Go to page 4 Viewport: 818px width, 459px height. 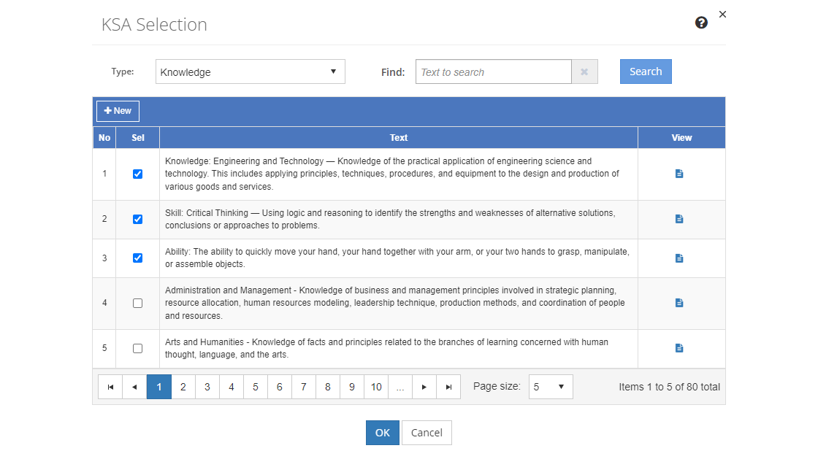tap(231, 387)
